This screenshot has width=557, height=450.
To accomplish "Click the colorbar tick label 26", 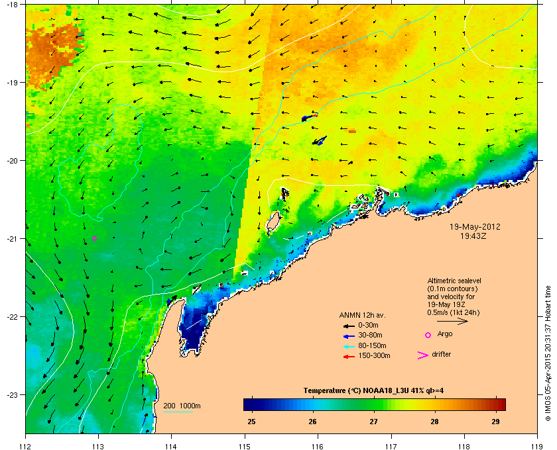I will pos(312,422).
